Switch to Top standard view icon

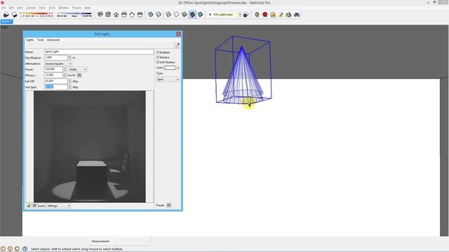click(108, 14)
